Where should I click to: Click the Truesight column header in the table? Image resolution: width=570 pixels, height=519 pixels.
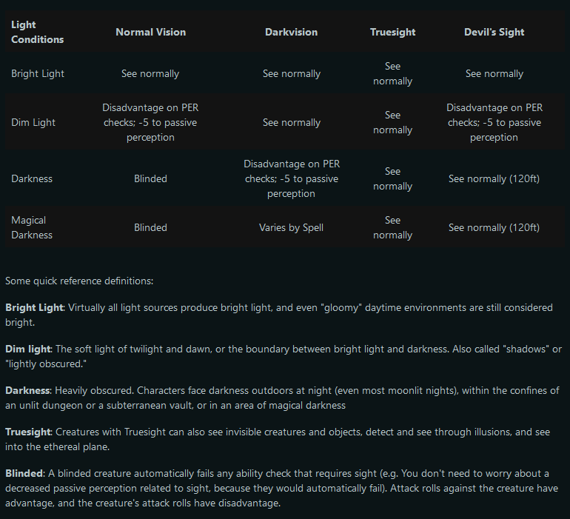392,32
